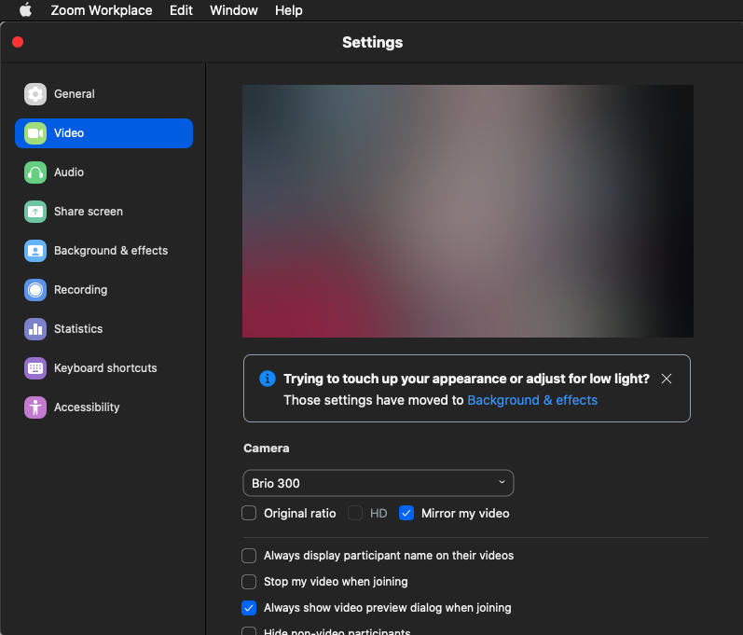Click the General gear icon
This screenshot has height=635, width=743.
pos(35,94)
